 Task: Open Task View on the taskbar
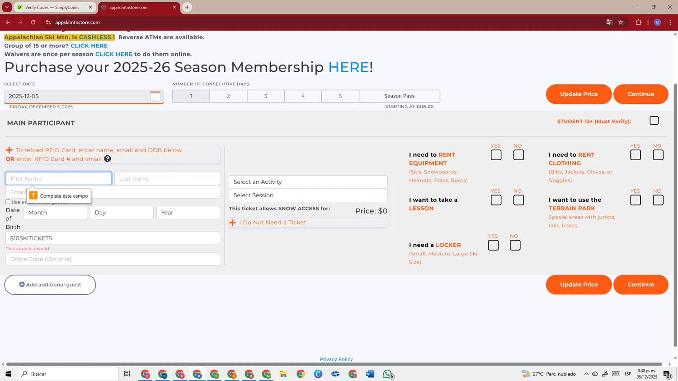127,374
